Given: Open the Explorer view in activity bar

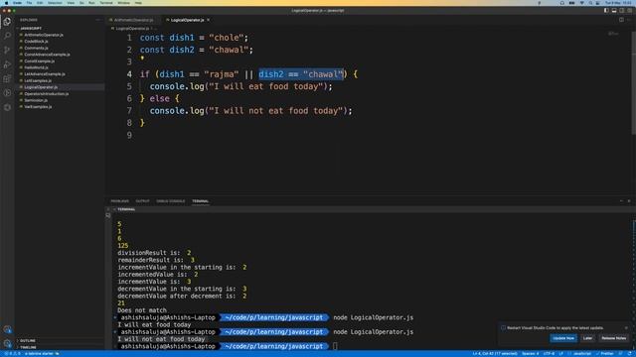Looking at the screenshot, I should [x=7, y=22].
